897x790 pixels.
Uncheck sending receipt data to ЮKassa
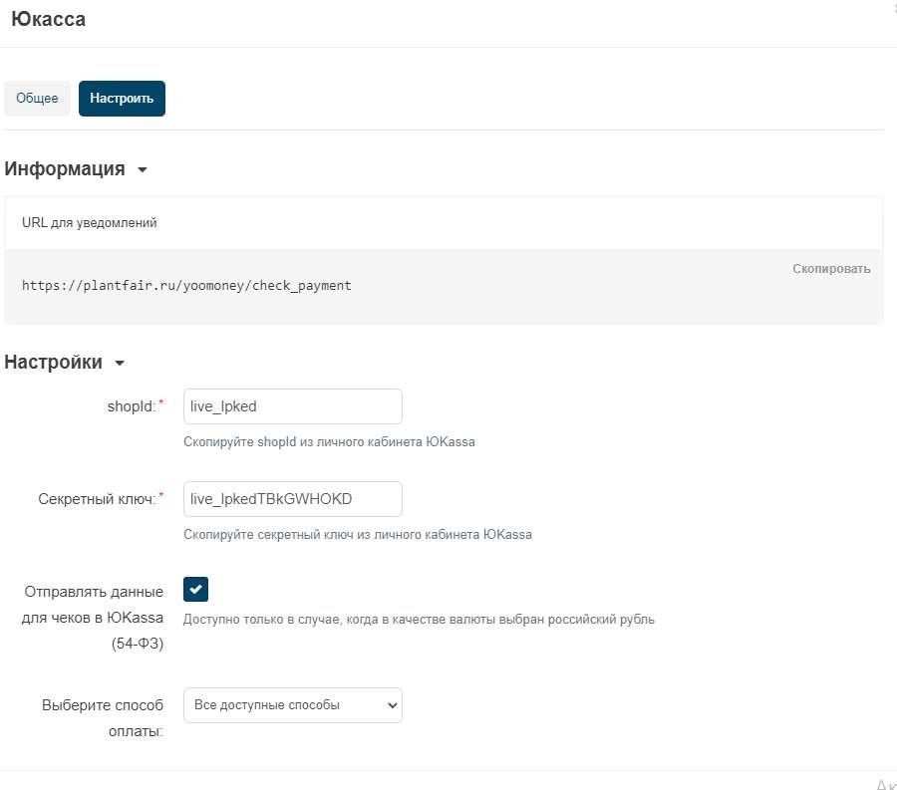pos(195,590)
